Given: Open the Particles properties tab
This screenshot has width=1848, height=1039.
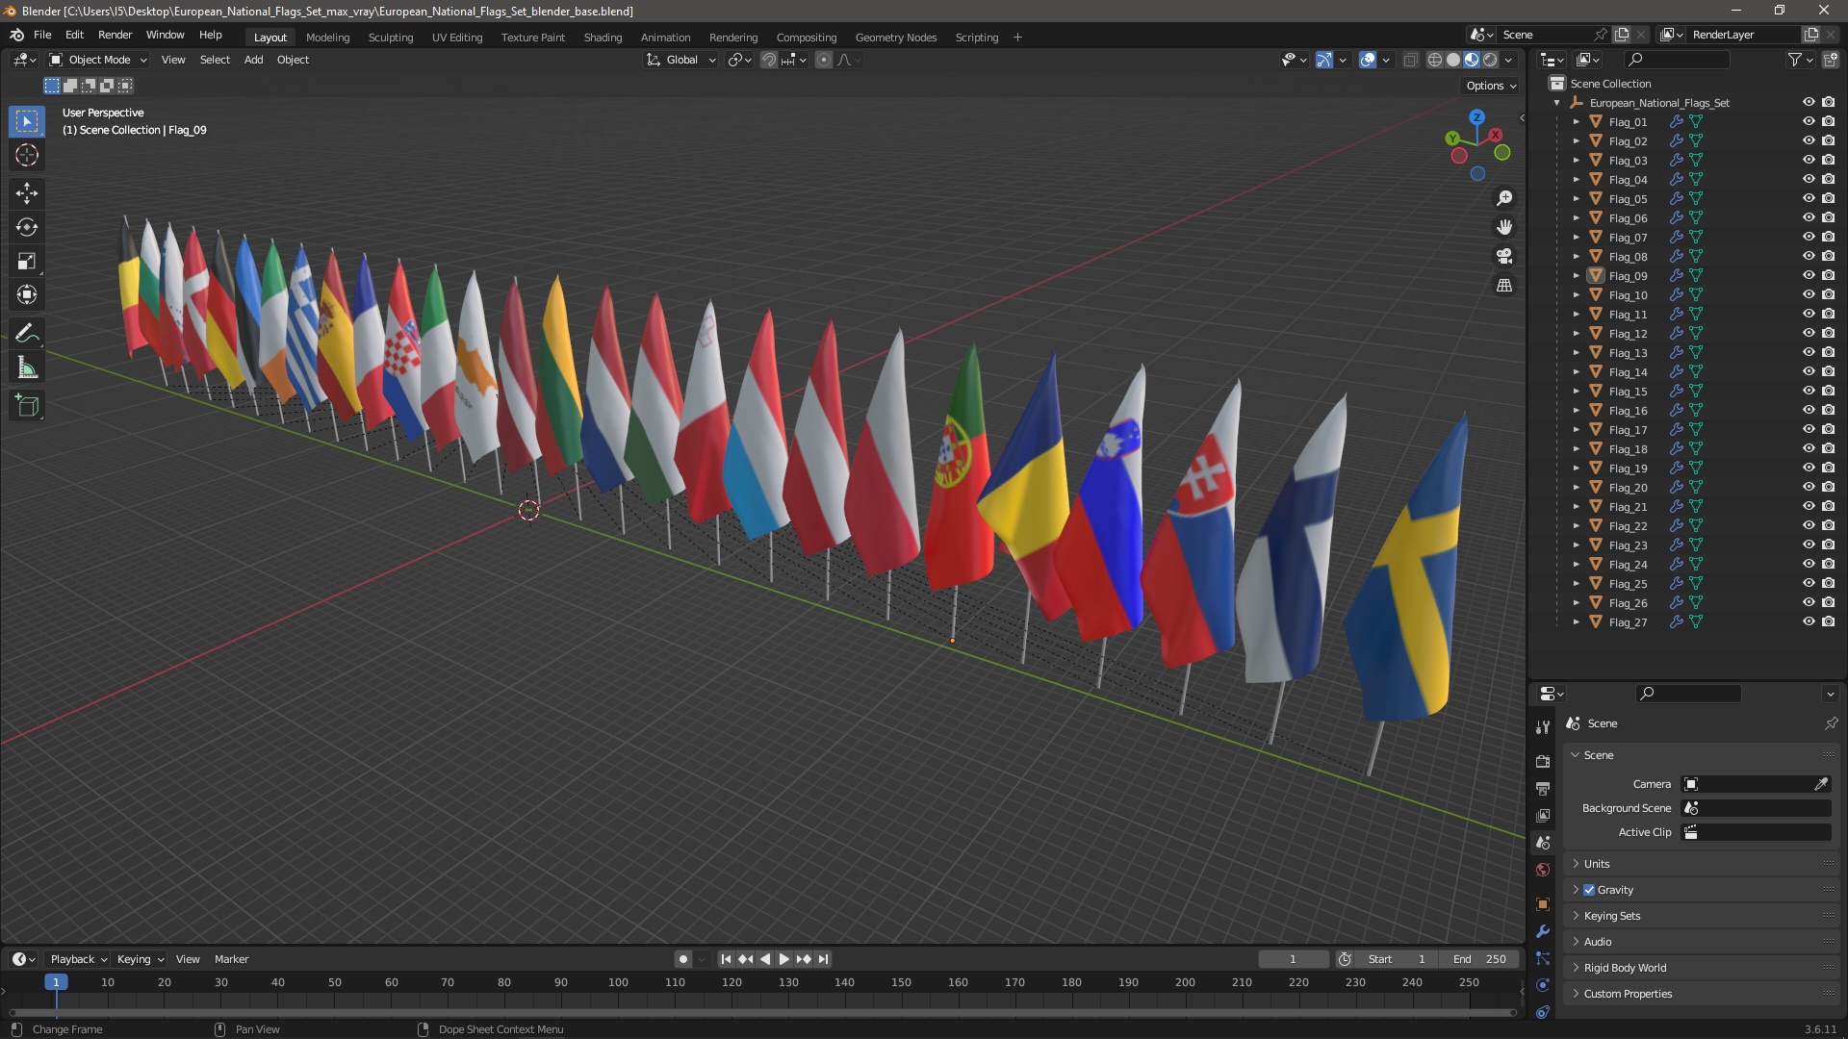Looking at the screenshot, I should pyautogui.click(x=1543, y=958).
